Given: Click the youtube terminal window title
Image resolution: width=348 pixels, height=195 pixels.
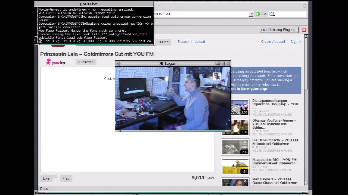Looking at the screenshot, I should point(89,4).
